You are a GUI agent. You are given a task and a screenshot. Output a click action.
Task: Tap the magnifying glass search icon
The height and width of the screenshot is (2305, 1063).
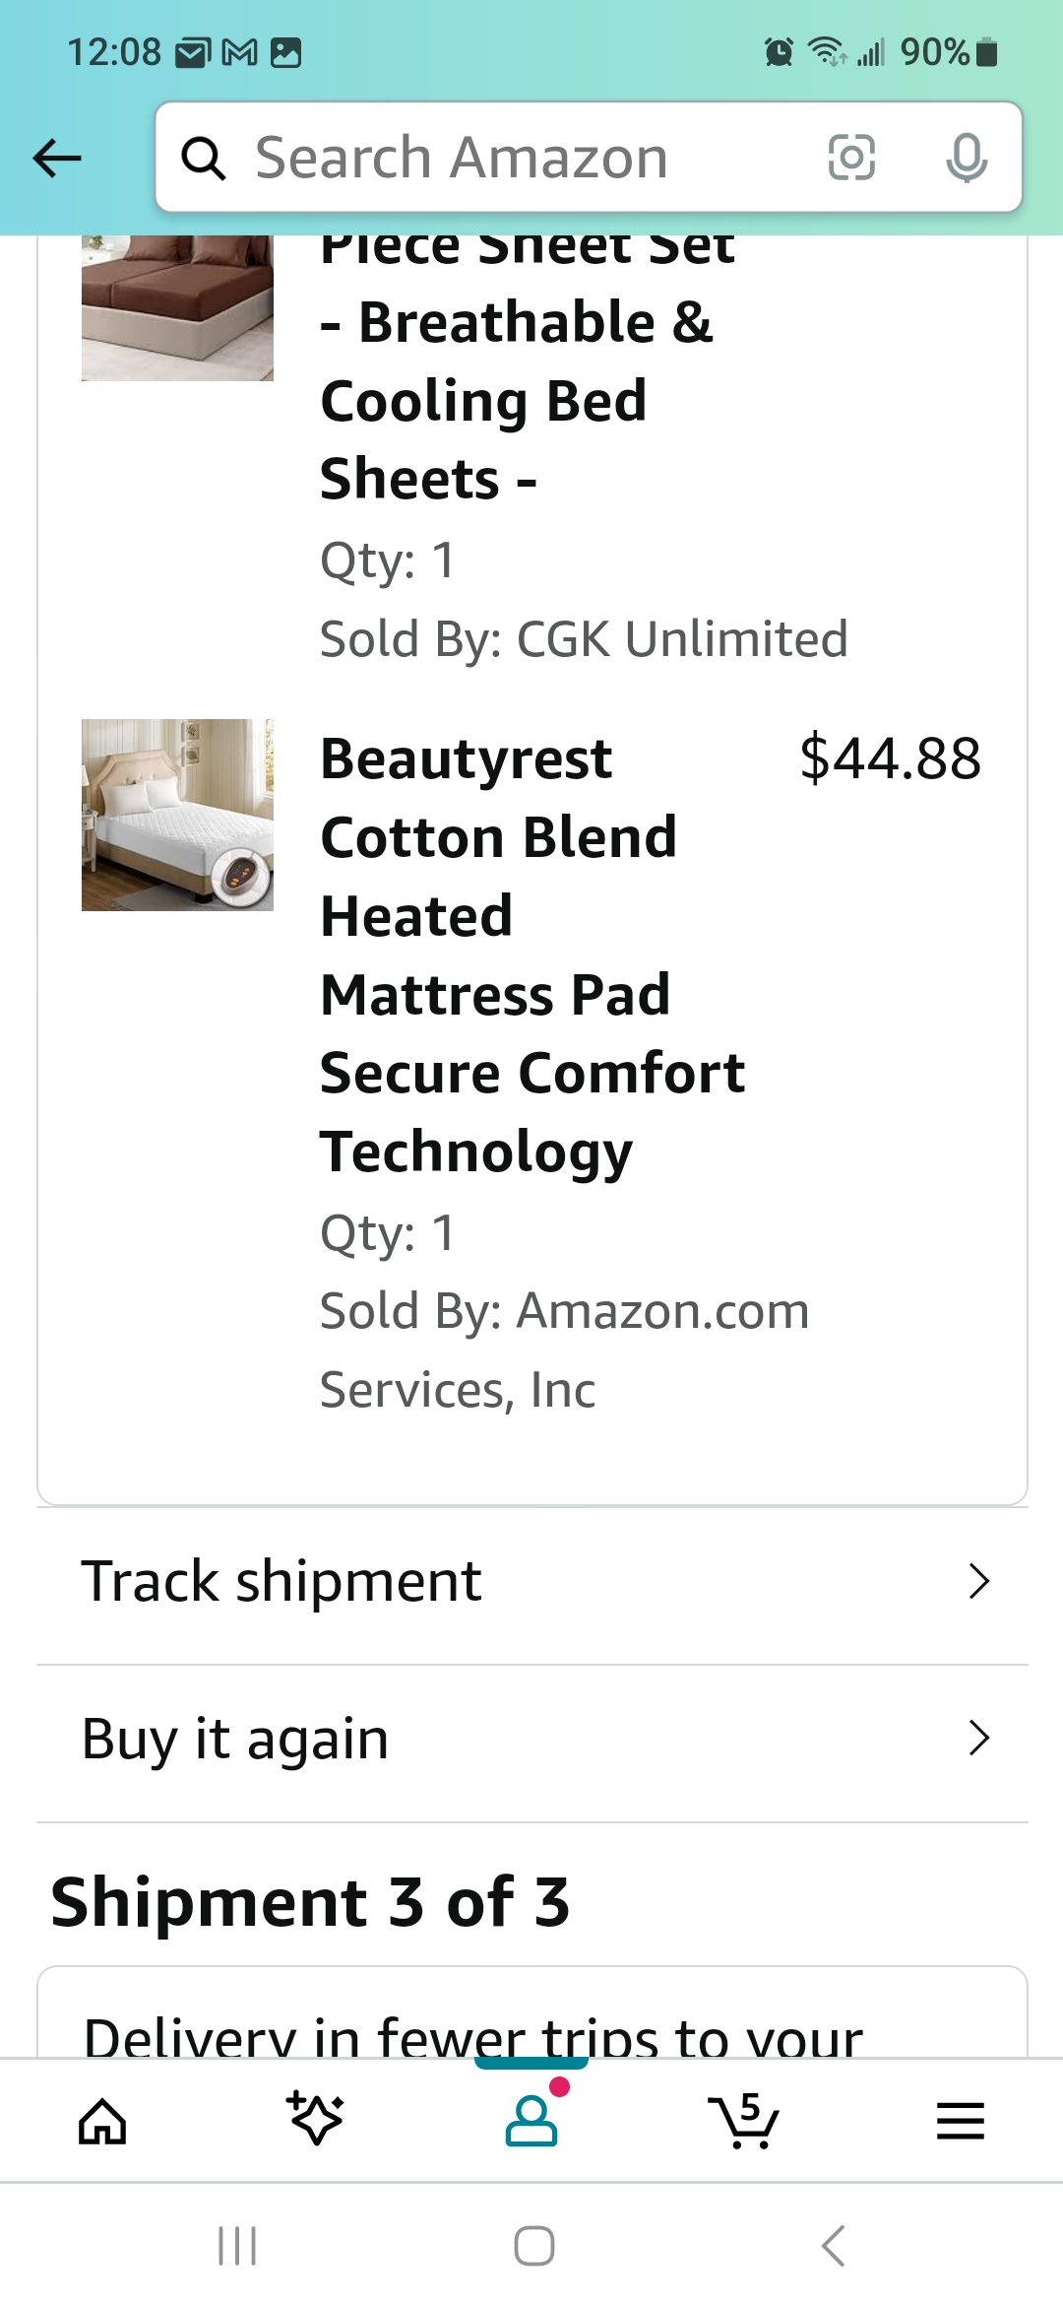tap(204, 158)
